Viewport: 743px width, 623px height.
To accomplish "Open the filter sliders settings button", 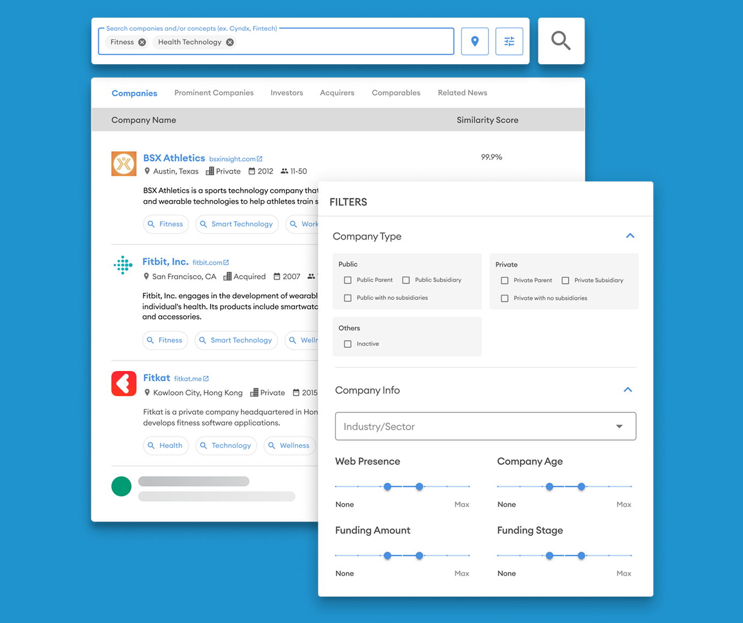I will click(509, 41).
